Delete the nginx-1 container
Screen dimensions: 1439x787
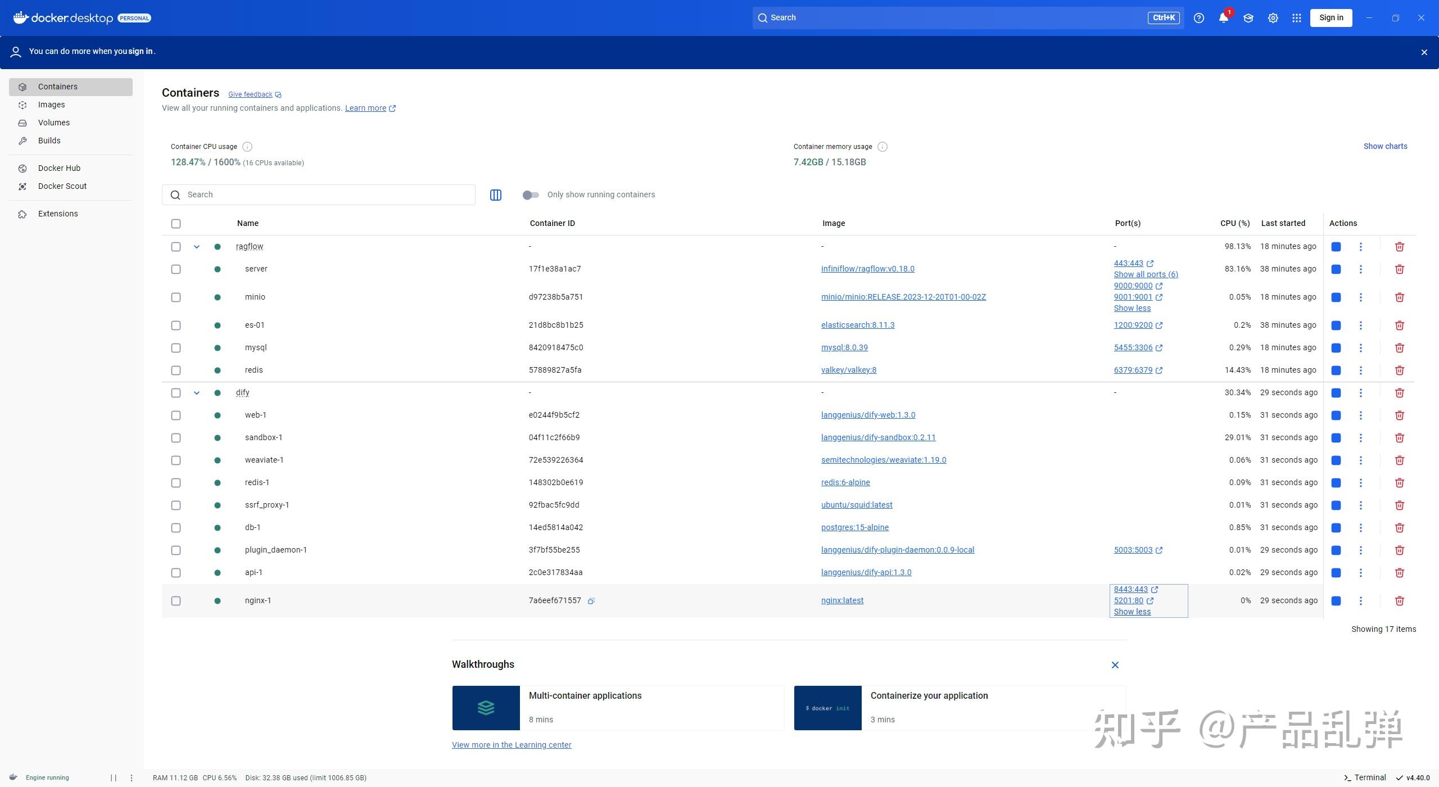pos(1399,601)
